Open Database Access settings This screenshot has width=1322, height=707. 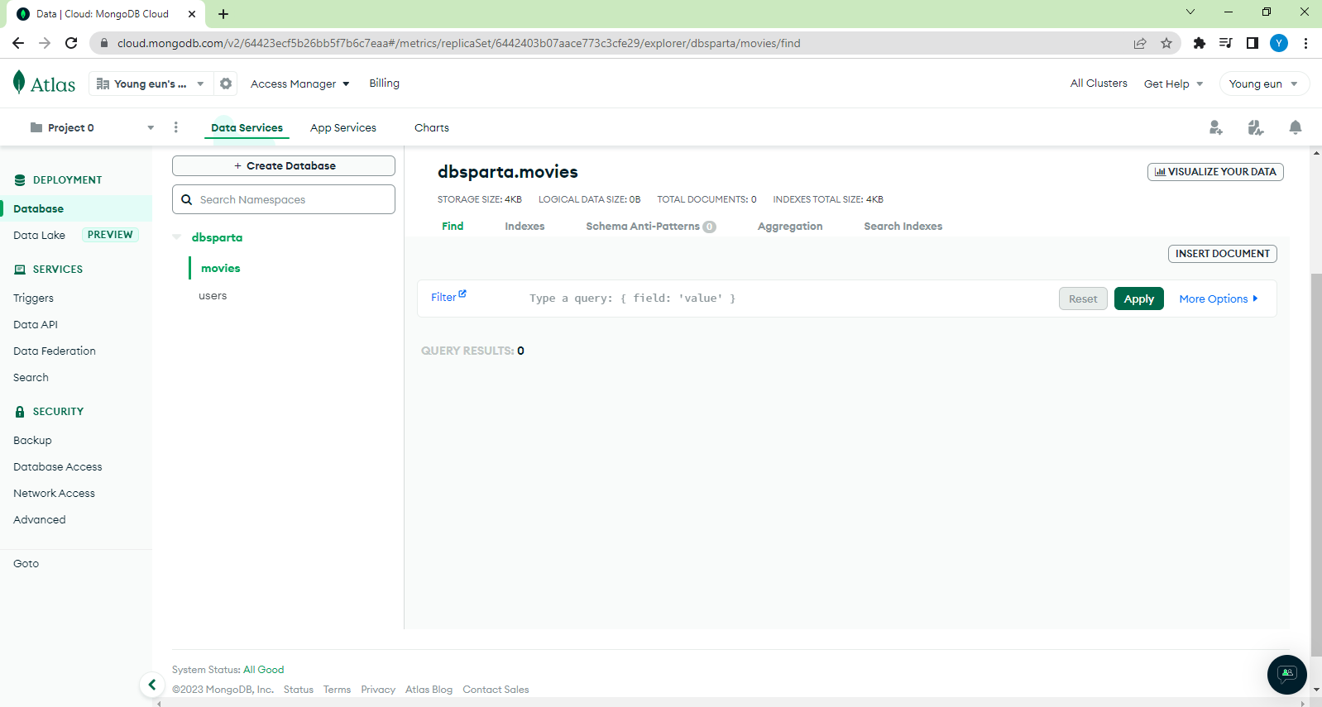[58, 466]
